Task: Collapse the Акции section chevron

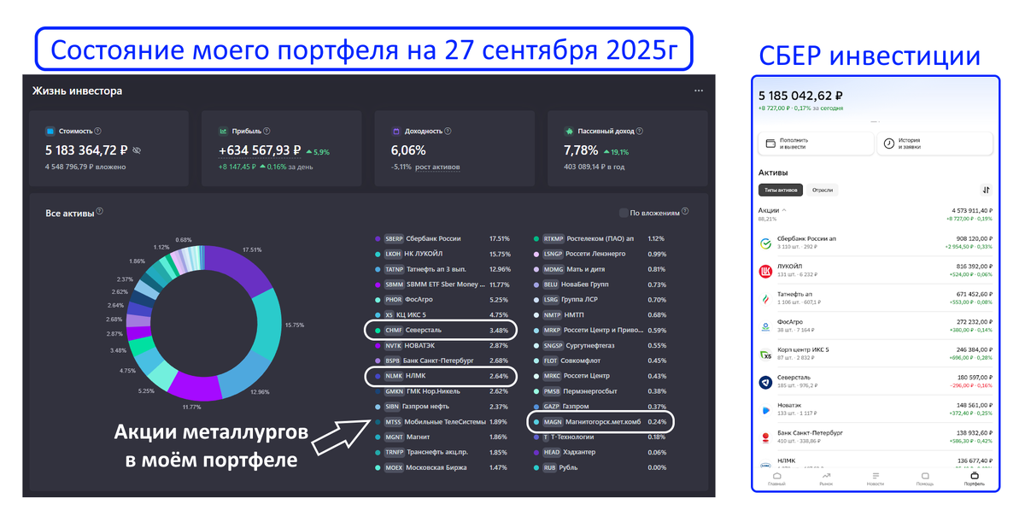Action: 784,209
